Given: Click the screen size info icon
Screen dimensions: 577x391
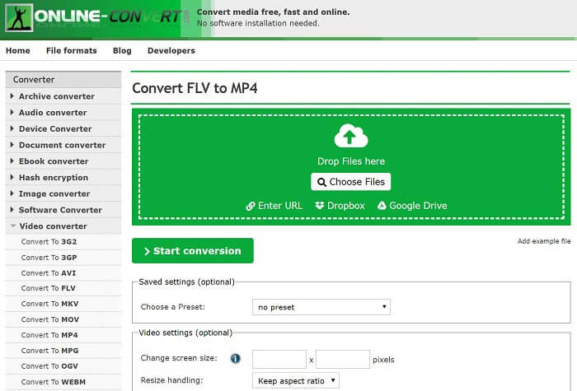Looking at the screenshot, I should pyautogui.click(x=235, y=359).
